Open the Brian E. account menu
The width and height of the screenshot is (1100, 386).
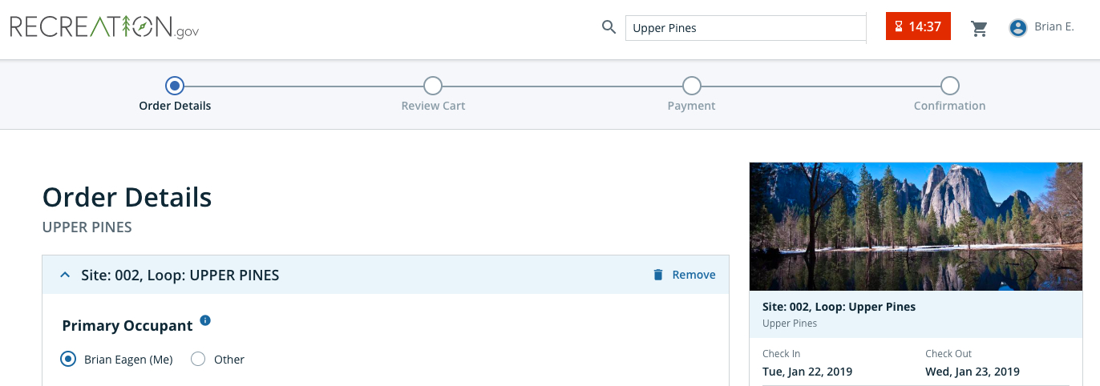point(1053,27)
